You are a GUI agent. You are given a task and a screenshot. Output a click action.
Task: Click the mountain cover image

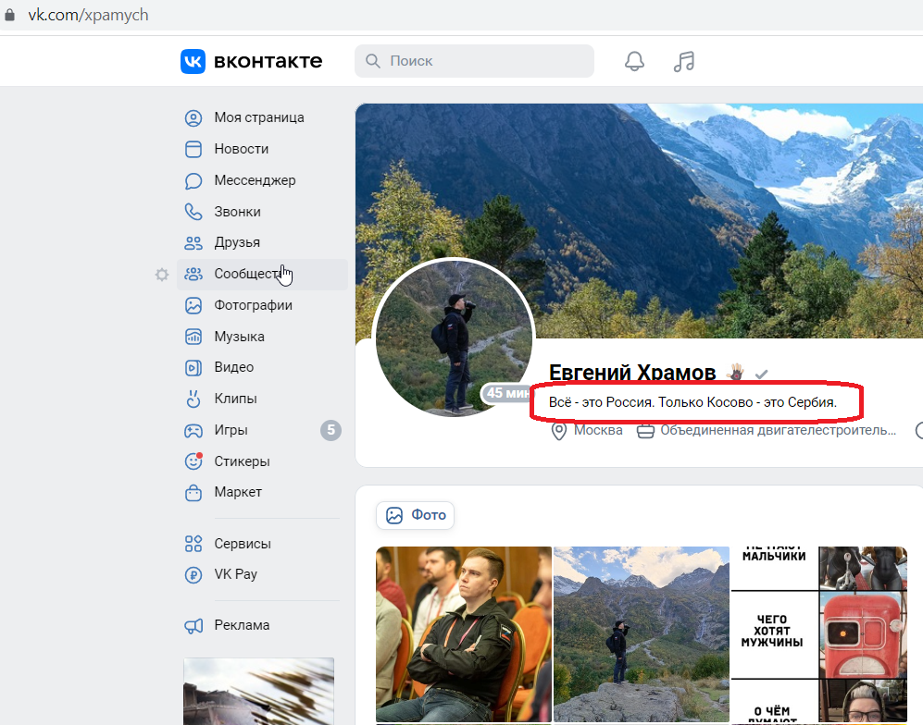click(x=639, y=220)
